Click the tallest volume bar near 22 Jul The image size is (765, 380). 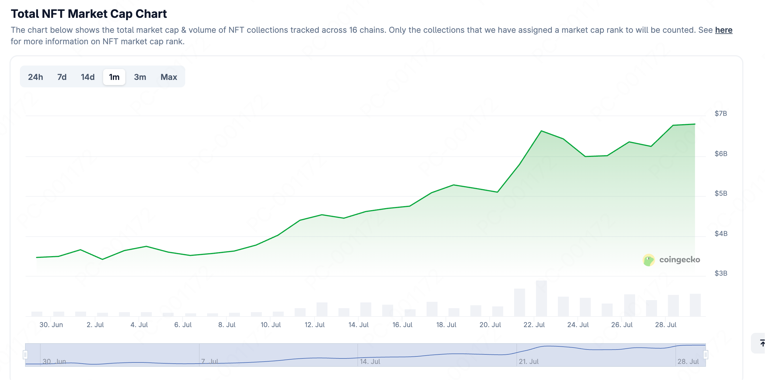[x=541, y=299]
